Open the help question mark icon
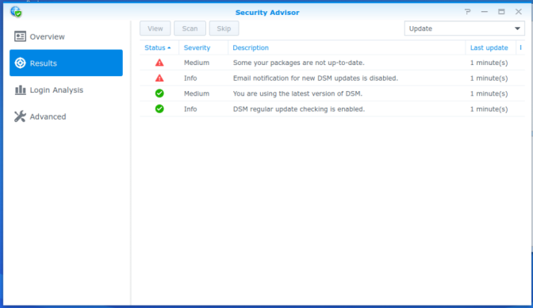This screenshot has width=533, height=308. [468, 12]
